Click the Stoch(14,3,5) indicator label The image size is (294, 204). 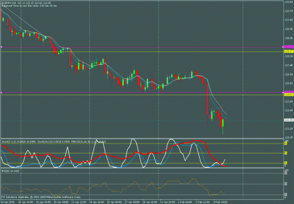54,142
